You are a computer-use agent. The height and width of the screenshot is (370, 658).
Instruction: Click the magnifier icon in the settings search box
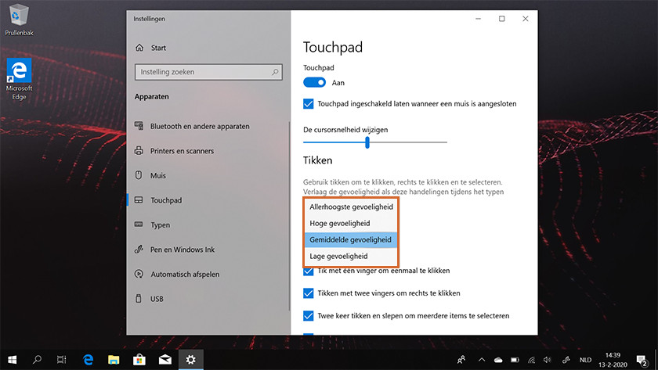click(x=275, y=72)
